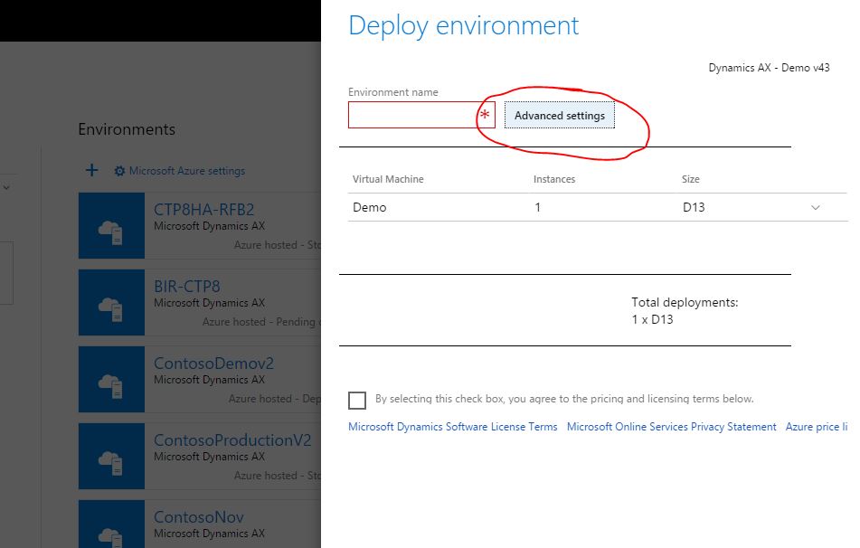Expand the D13 size dropdown chevron

pos(816,207)
